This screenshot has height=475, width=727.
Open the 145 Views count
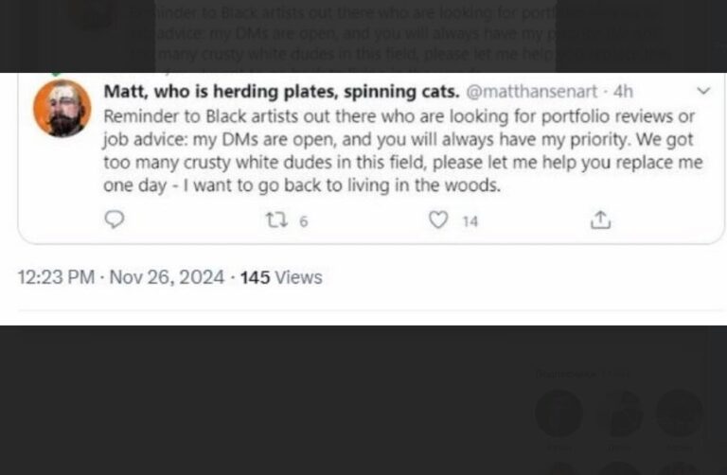pyautogui.click(x=281, y=277)
